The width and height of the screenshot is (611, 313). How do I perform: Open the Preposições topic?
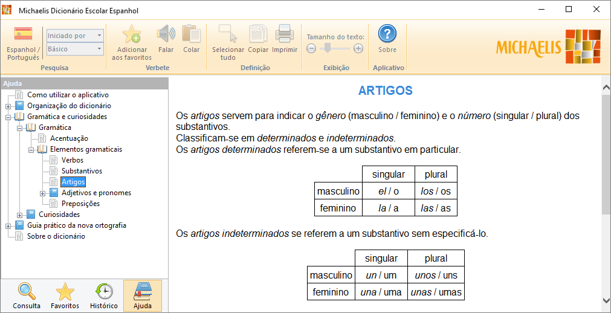(x=80, y=204)
